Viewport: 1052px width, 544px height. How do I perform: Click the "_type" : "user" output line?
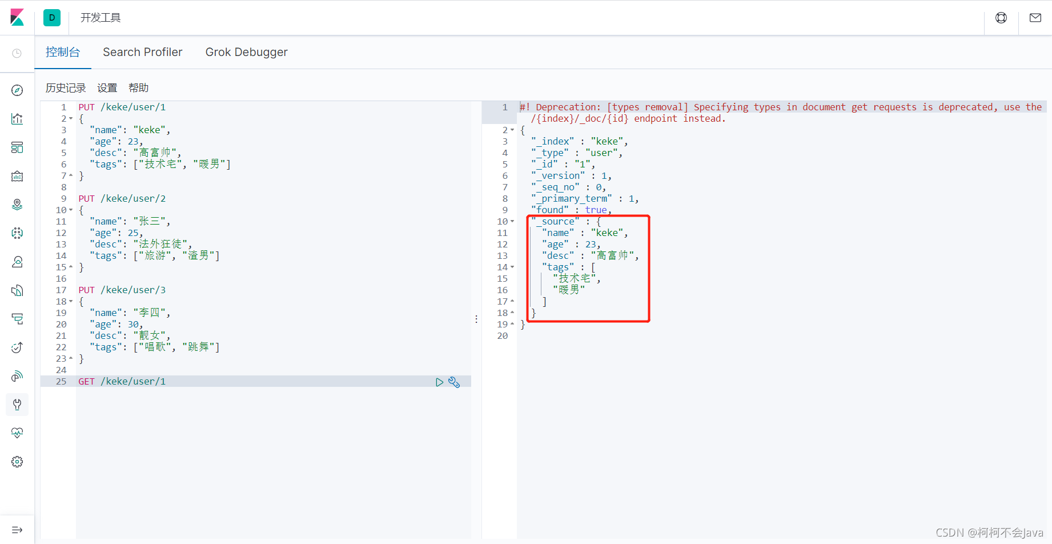(577, 153)
